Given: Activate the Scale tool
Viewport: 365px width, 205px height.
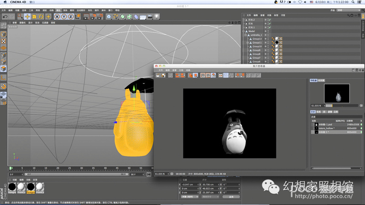Looking at the screenshot, I should (34, 16).
